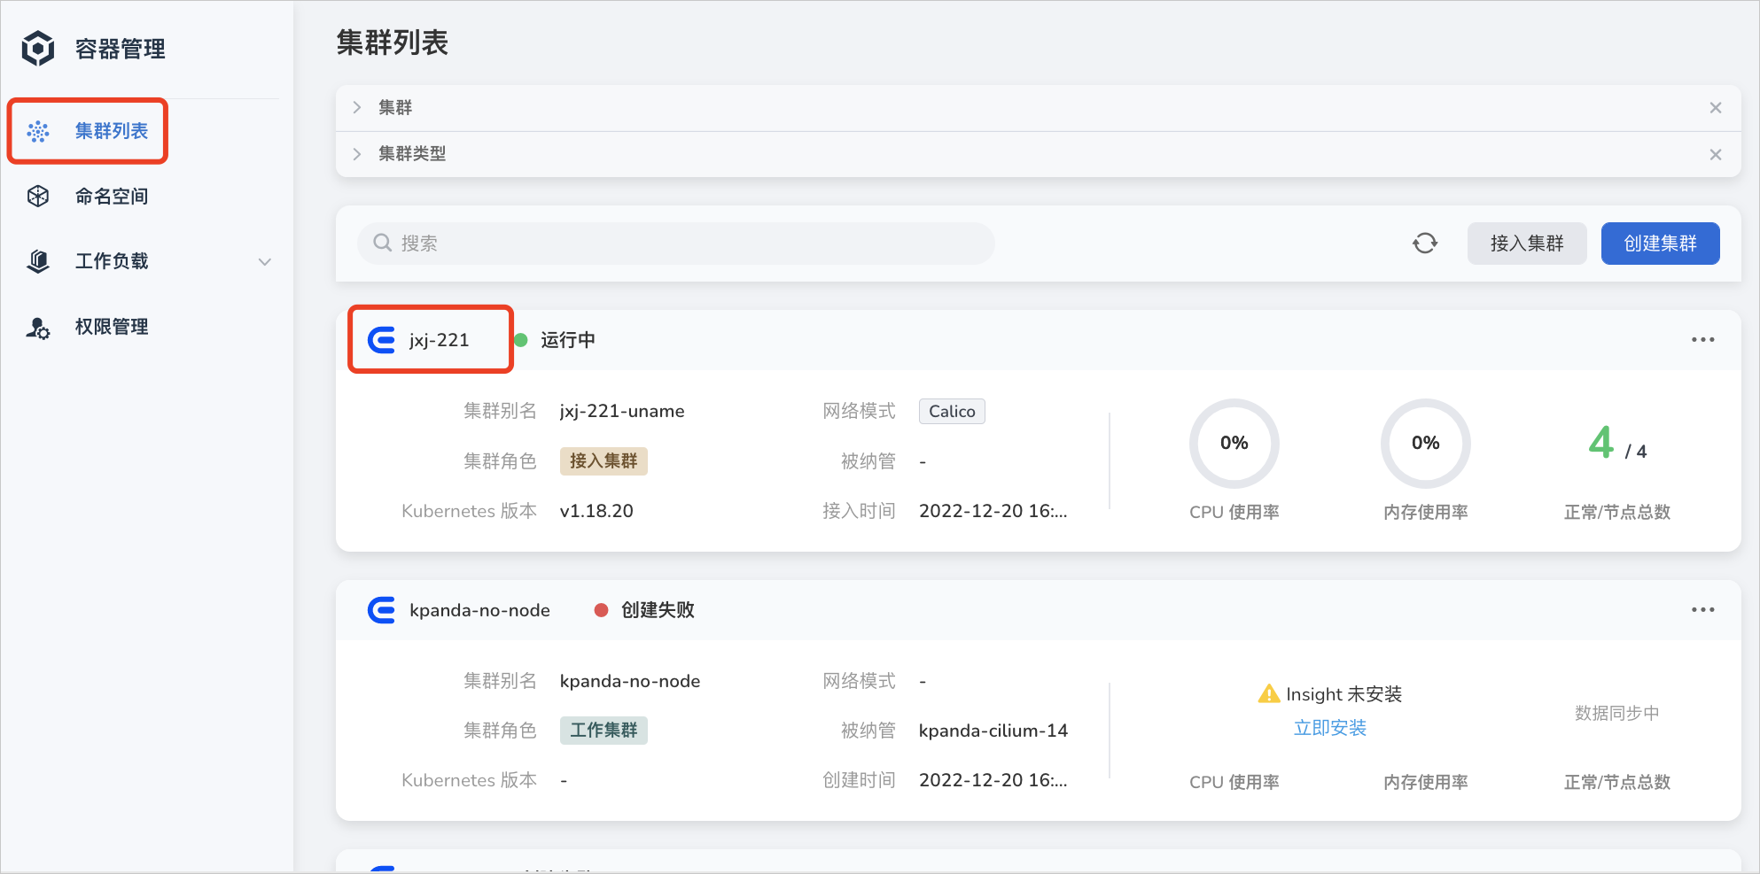Screen dimensions: 1760x874
Task: Open 命名空间 in the sidebar
Action: pyautogui.click(x=112, y=197)
